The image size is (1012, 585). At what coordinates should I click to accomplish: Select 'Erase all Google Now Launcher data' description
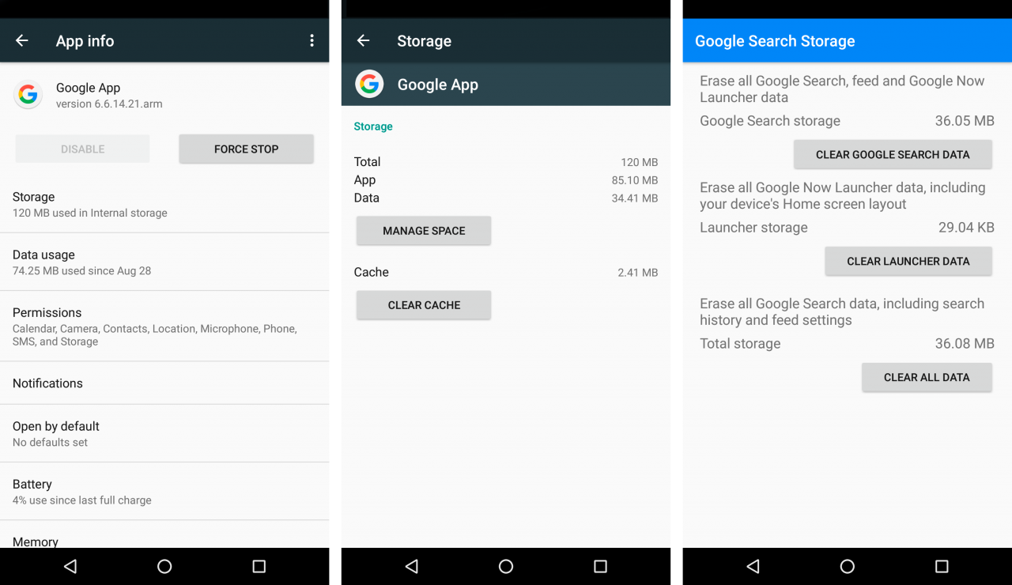[x=843, y=195]
